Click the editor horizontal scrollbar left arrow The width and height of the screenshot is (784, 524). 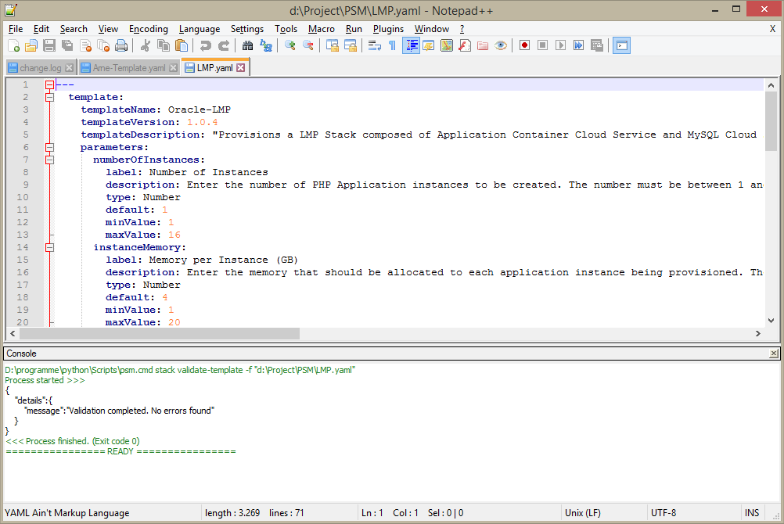pyautogui.click(x=13, y=333)
